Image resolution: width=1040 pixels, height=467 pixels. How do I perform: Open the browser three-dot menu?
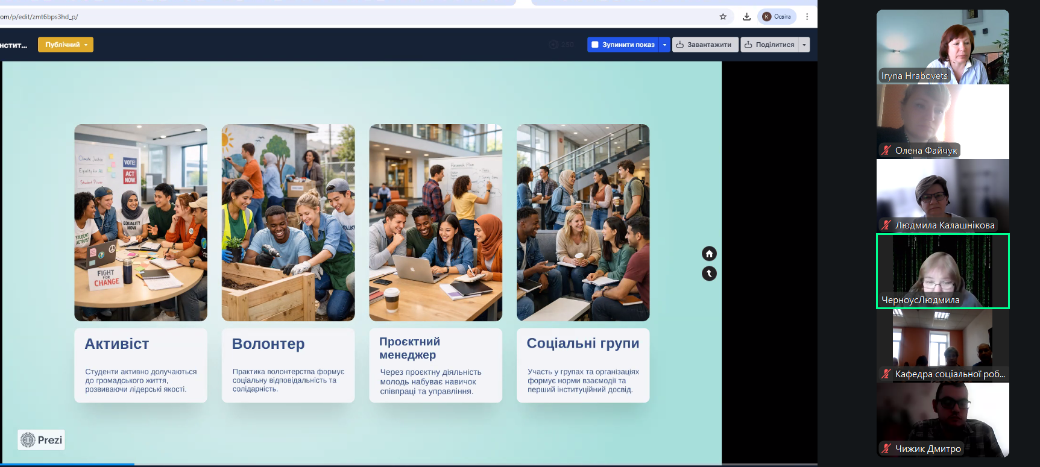point(807,17)
